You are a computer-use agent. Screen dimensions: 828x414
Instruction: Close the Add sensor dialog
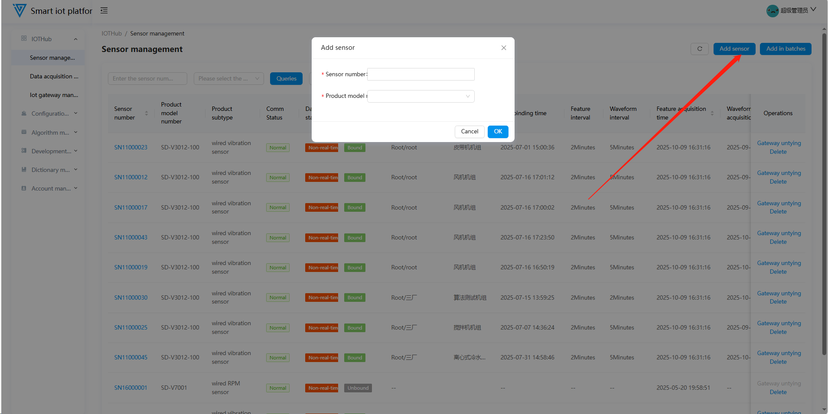(x=504, y=48)
